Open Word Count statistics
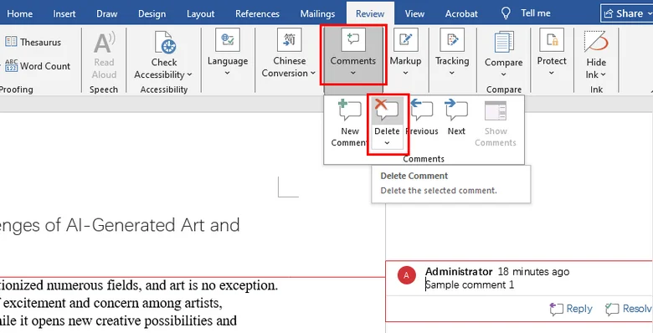 coord(37,66)
